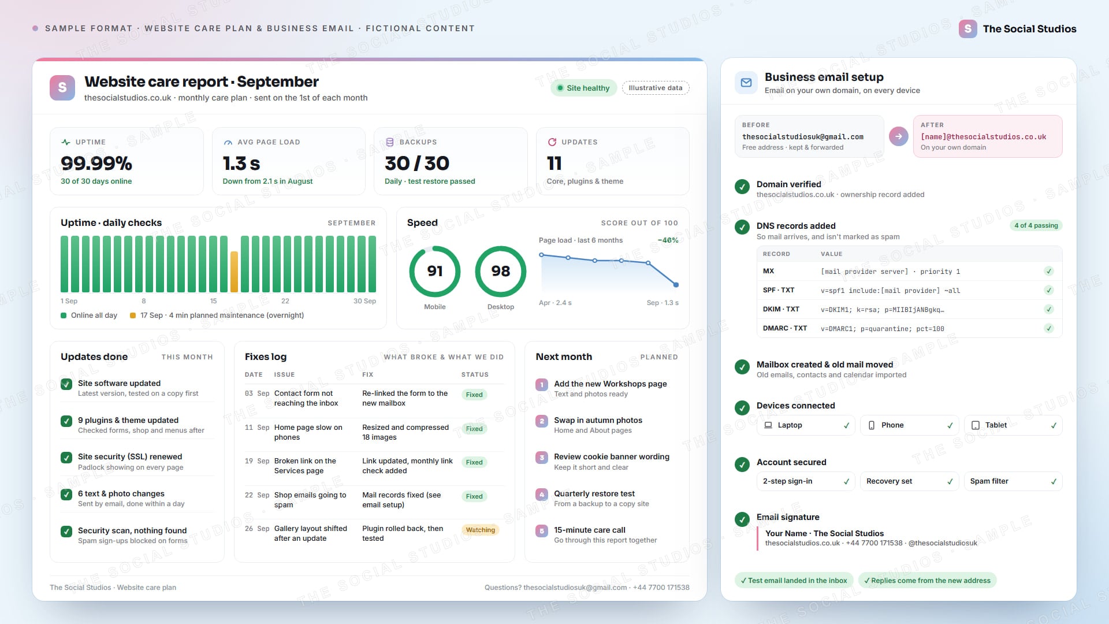Click the Illustrative data tag
Viewport: 1109px width, 624px height.
pyautogui.click(x=656, y=88)
